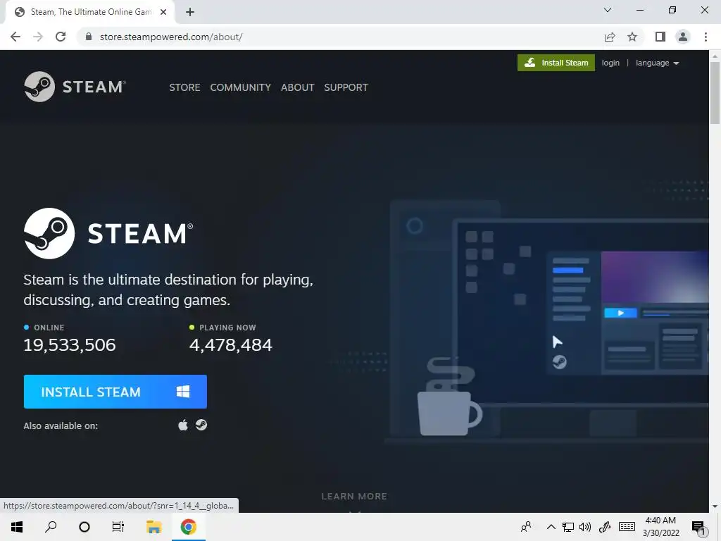This screenshot has width=721, height=541.
Task: Click the PLAYING NOW count 4,478,484
Action: tap(231, 345)
